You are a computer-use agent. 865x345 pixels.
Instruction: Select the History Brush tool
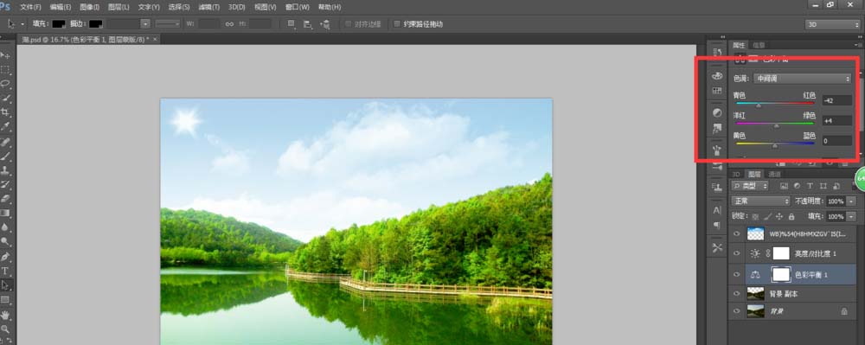pyautogui.click(x=5, y=185)
